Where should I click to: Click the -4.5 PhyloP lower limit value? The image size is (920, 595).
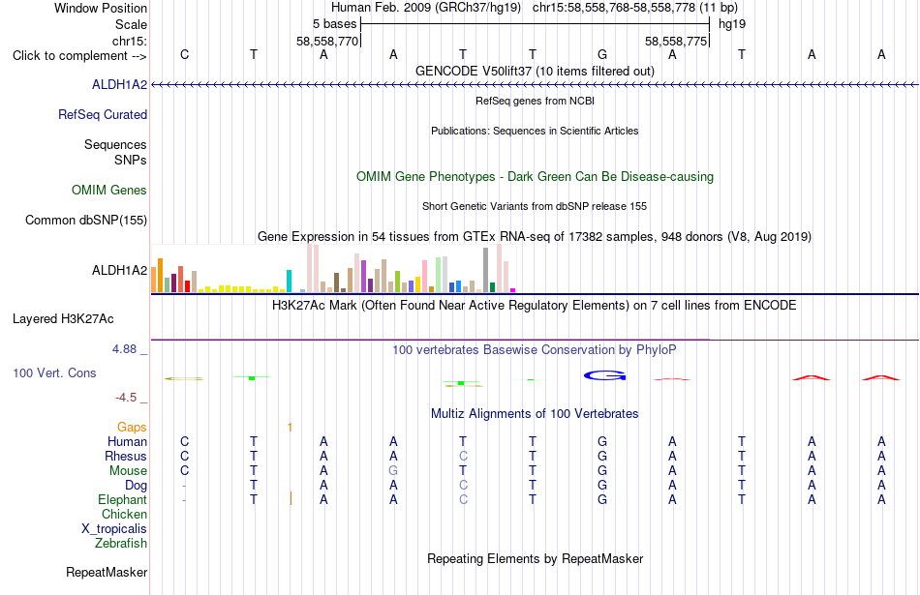(126, 398)
